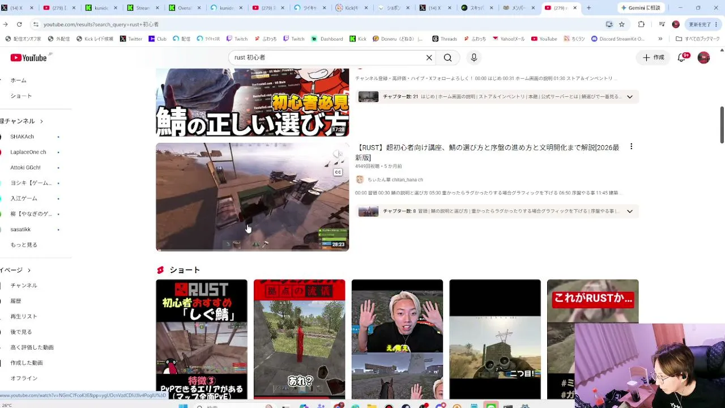
Task: Show overflow bookmarks with the double chevron
Action: click(x=660, y=39)
